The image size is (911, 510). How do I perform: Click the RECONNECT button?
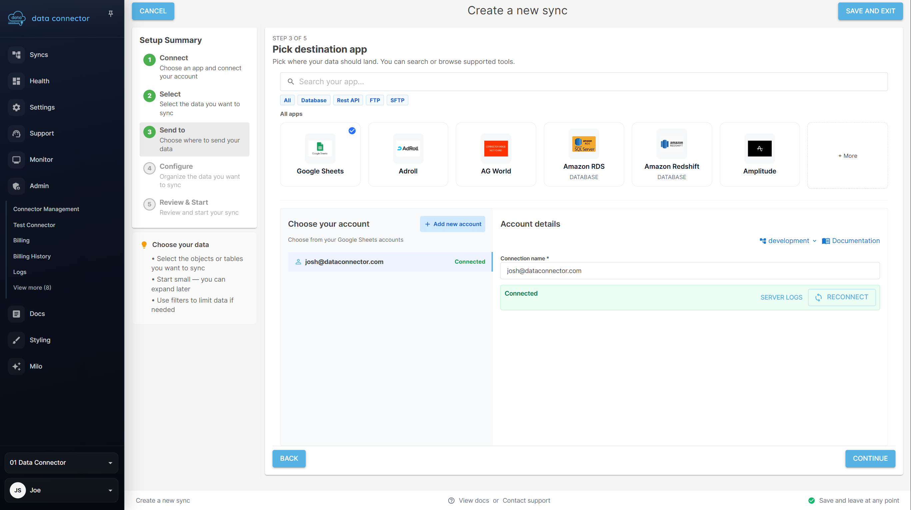[842, 297]
